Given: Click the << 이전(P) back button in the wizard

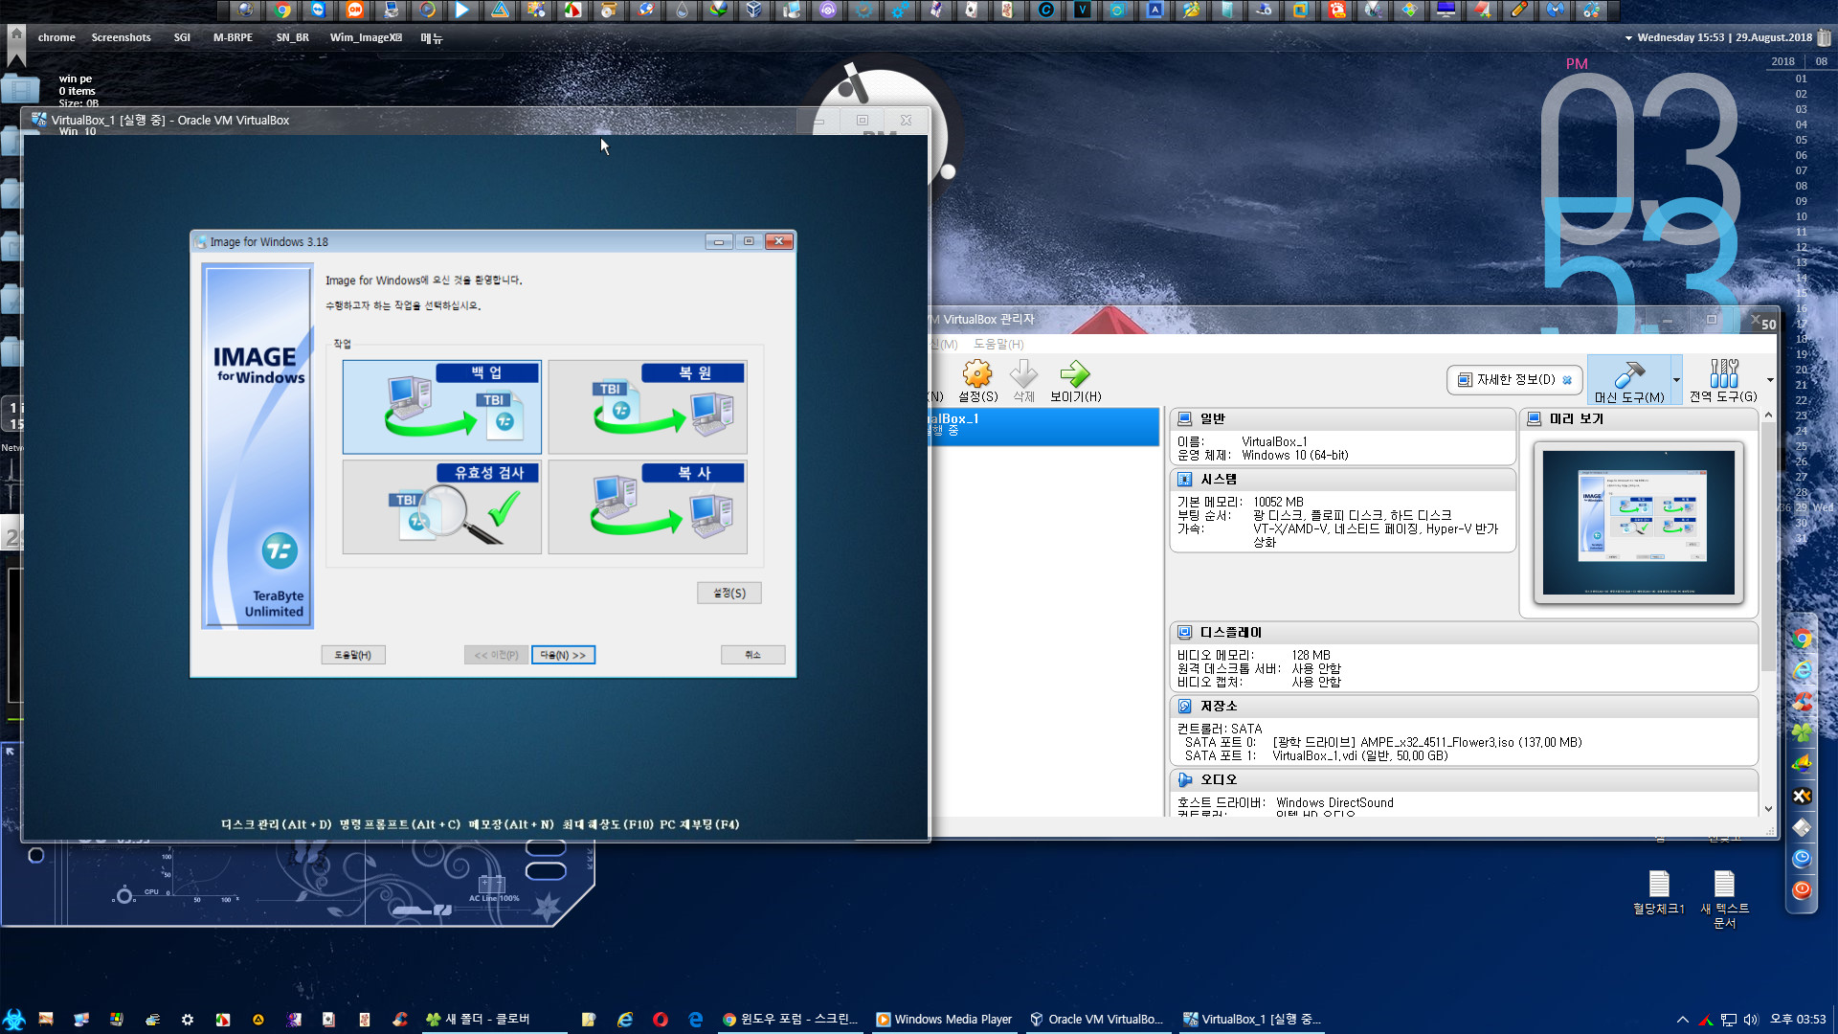Looking at the screenshot, I should [496, 655].
